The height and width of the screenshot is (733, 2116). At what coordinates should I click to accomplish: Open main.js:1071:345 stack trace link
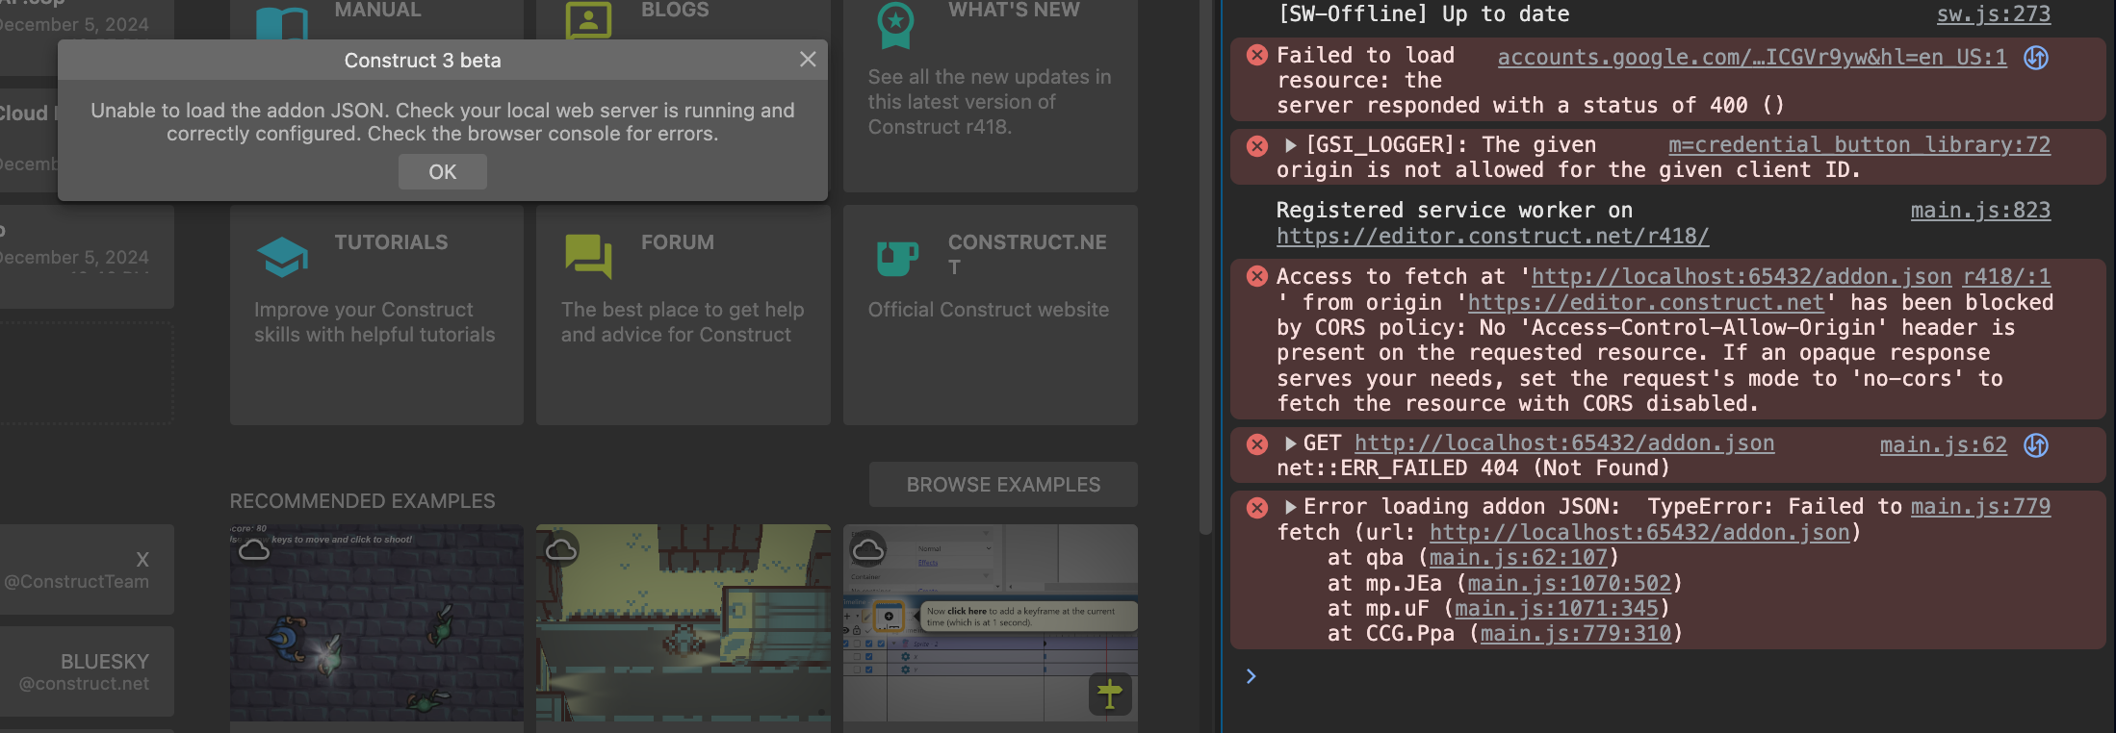tap(1557, 609)
